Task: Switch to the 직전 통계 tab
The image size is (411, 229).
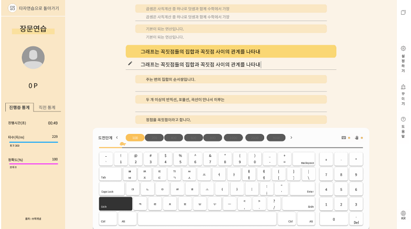Action: click(47, 107)
